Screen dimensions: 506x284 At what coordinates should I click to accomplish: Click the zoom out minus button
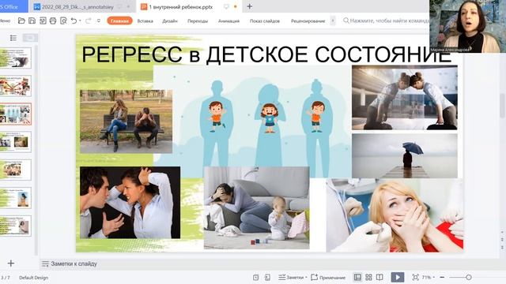coord(442,277)
